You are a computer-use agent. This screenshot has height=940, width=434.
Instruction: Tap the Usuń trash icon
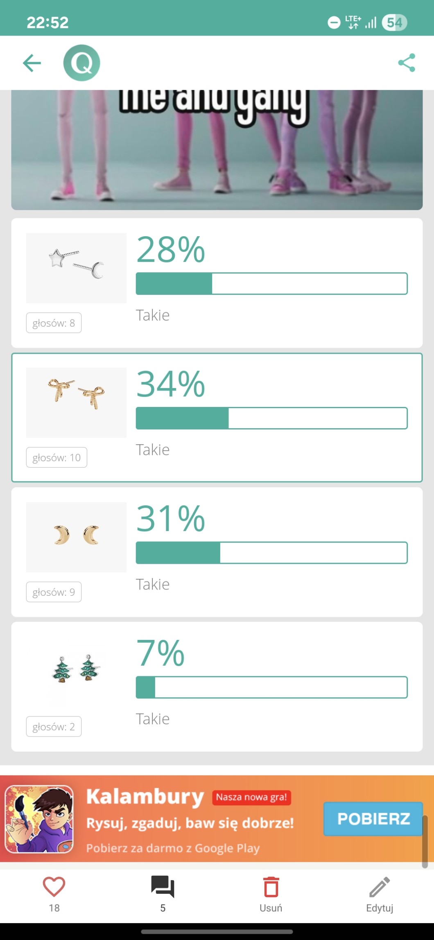(x=271, y=888)
